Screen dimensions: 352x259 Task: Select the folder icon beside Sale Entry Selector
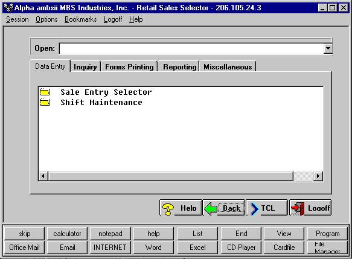[45, 92]
